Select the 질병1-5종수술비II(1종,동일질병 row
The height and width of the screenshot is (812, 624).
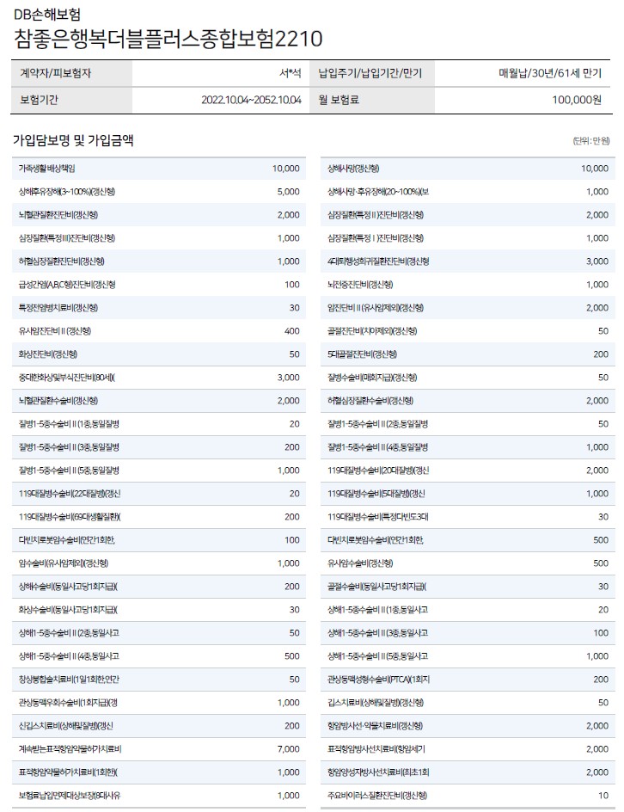point(159,424)
